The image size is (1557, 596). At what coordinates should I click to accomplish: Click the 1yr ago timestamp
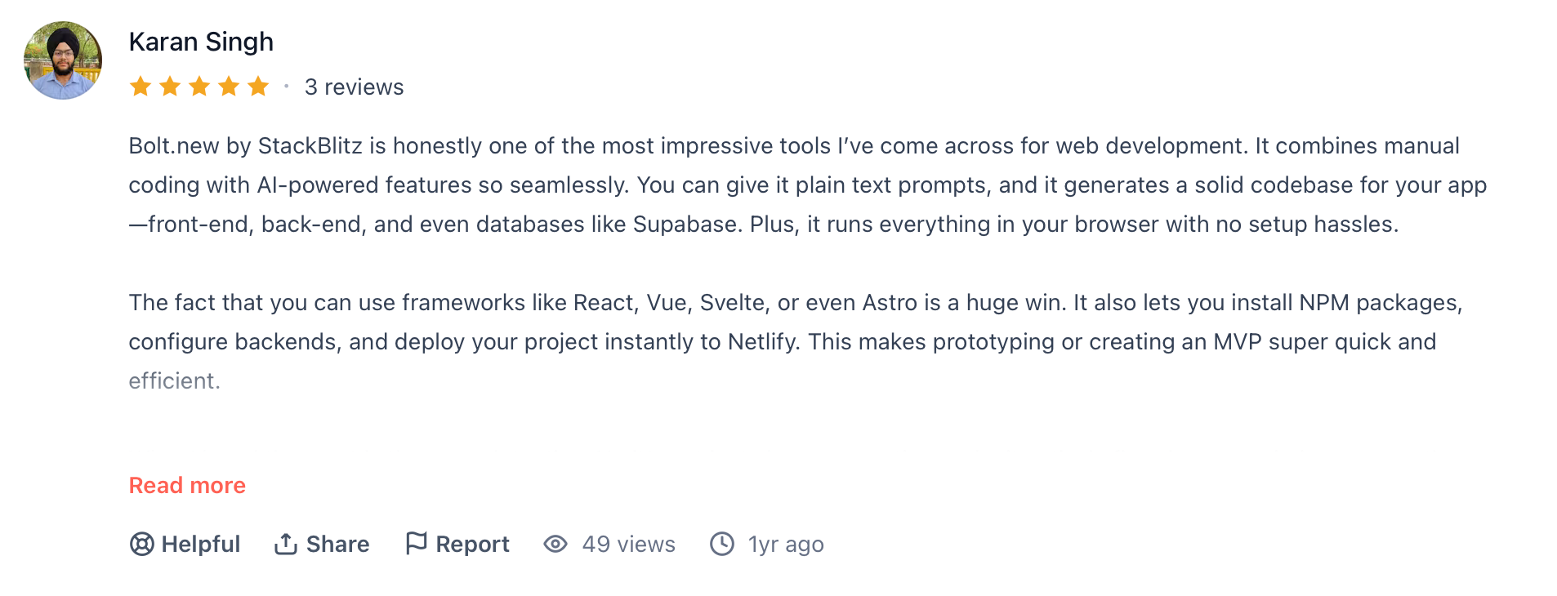(x=786, y=545)
